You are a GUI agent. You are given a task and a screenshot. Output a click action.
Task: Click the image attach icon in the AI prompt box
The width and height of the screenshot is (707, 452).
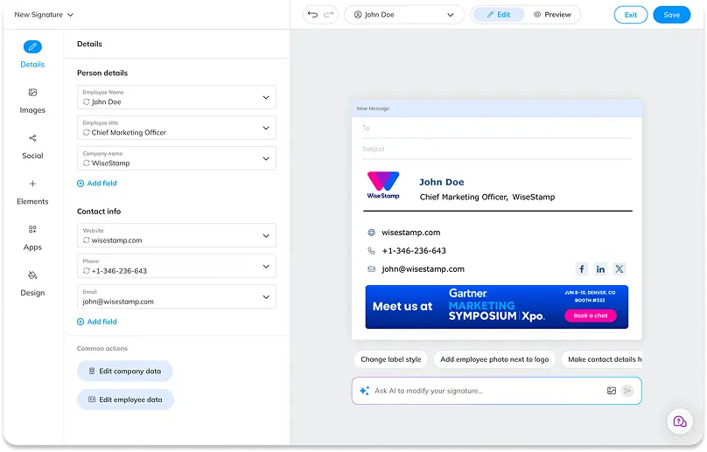point(612,391)
